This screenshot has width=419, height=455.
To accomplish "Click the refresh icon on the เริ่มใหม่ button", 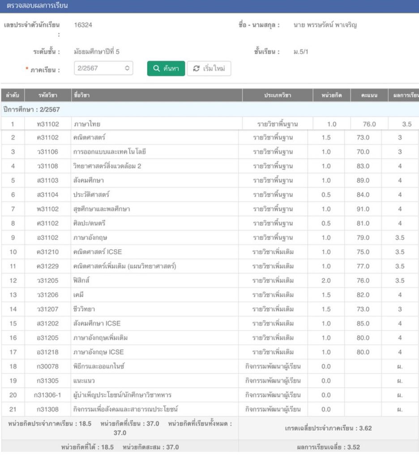I will [x=196, y=68].
